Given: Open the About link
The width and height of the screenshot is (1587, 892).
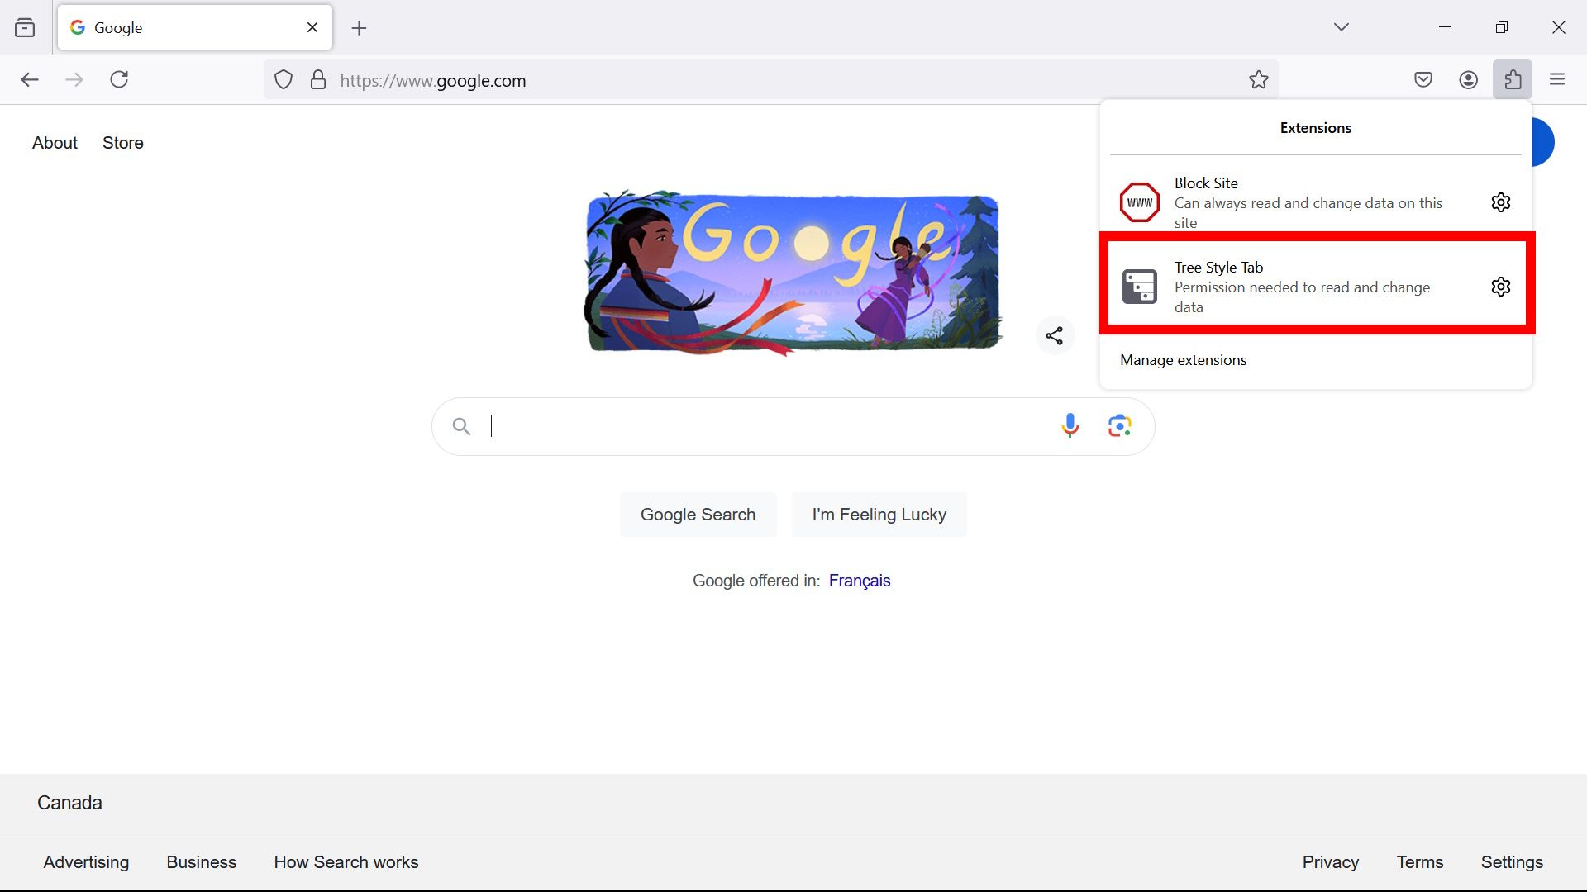Looking at the screenshot, I should pos(55,143).
